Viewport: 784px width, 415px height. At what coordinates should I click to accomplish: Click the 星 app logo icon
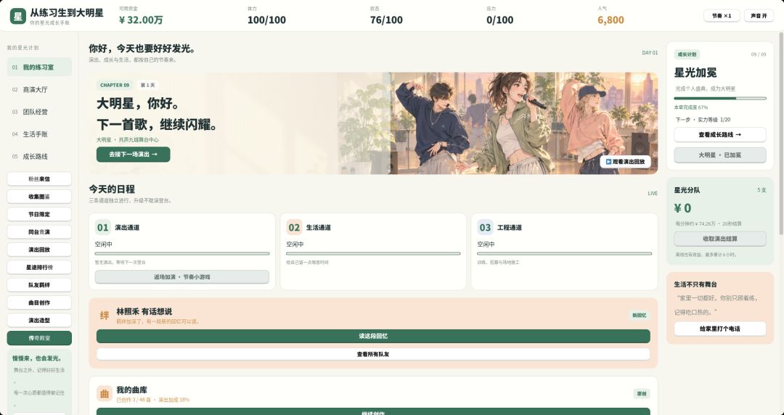[x=18, y=16]
